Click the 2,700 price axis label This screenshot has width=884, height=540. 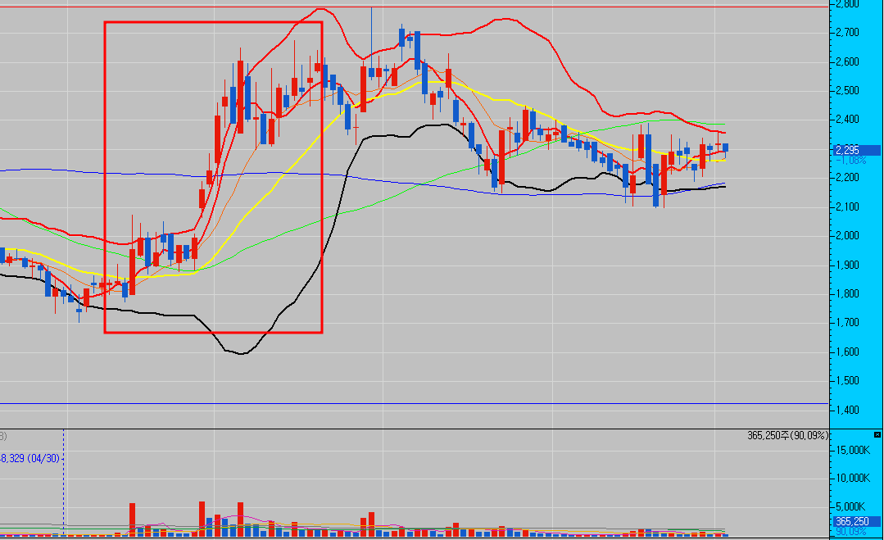tap(847, 33)
